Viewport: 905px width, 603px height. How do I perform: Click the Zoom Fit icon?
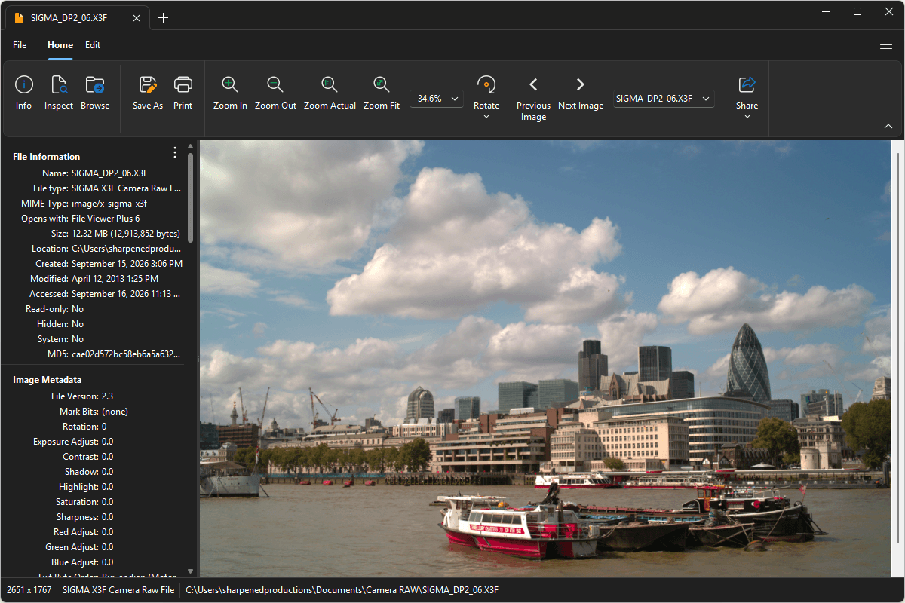(382, 84)
